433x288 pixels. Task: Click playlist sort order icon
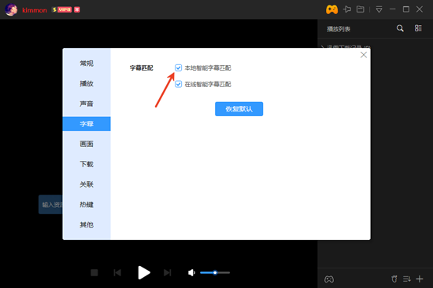(x=407, y=279)
